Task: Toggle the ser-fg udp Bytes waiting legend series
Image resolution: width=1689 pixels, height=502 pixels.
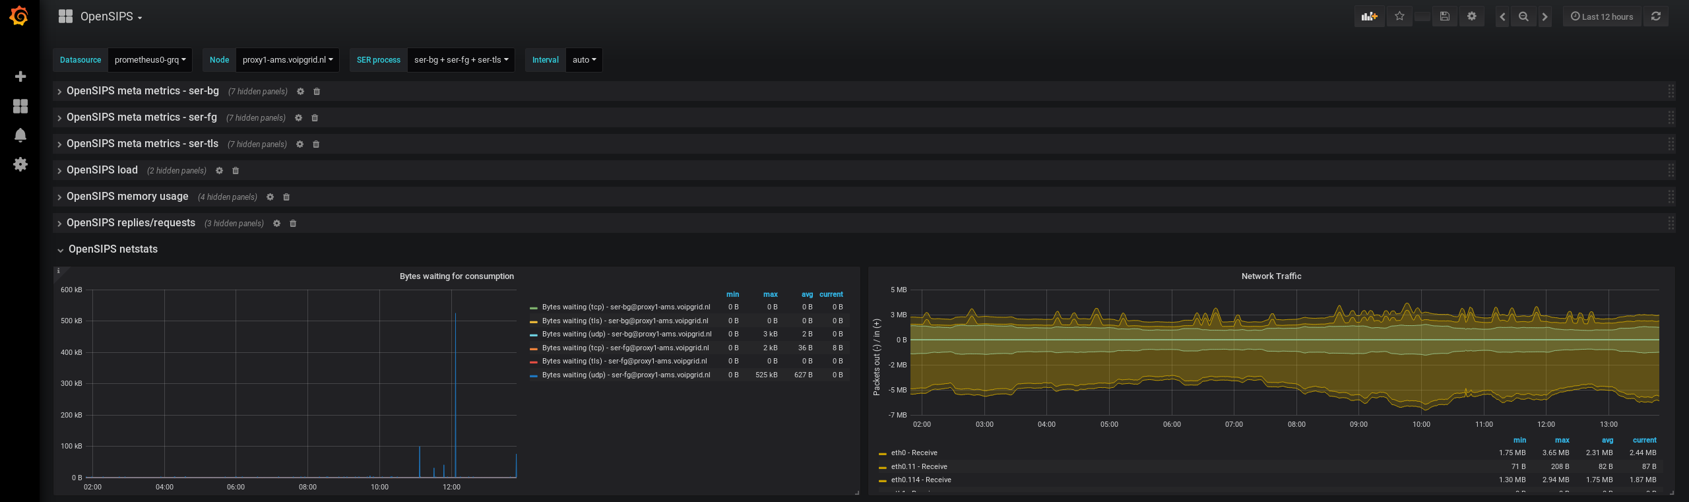Action: (626, 375)
